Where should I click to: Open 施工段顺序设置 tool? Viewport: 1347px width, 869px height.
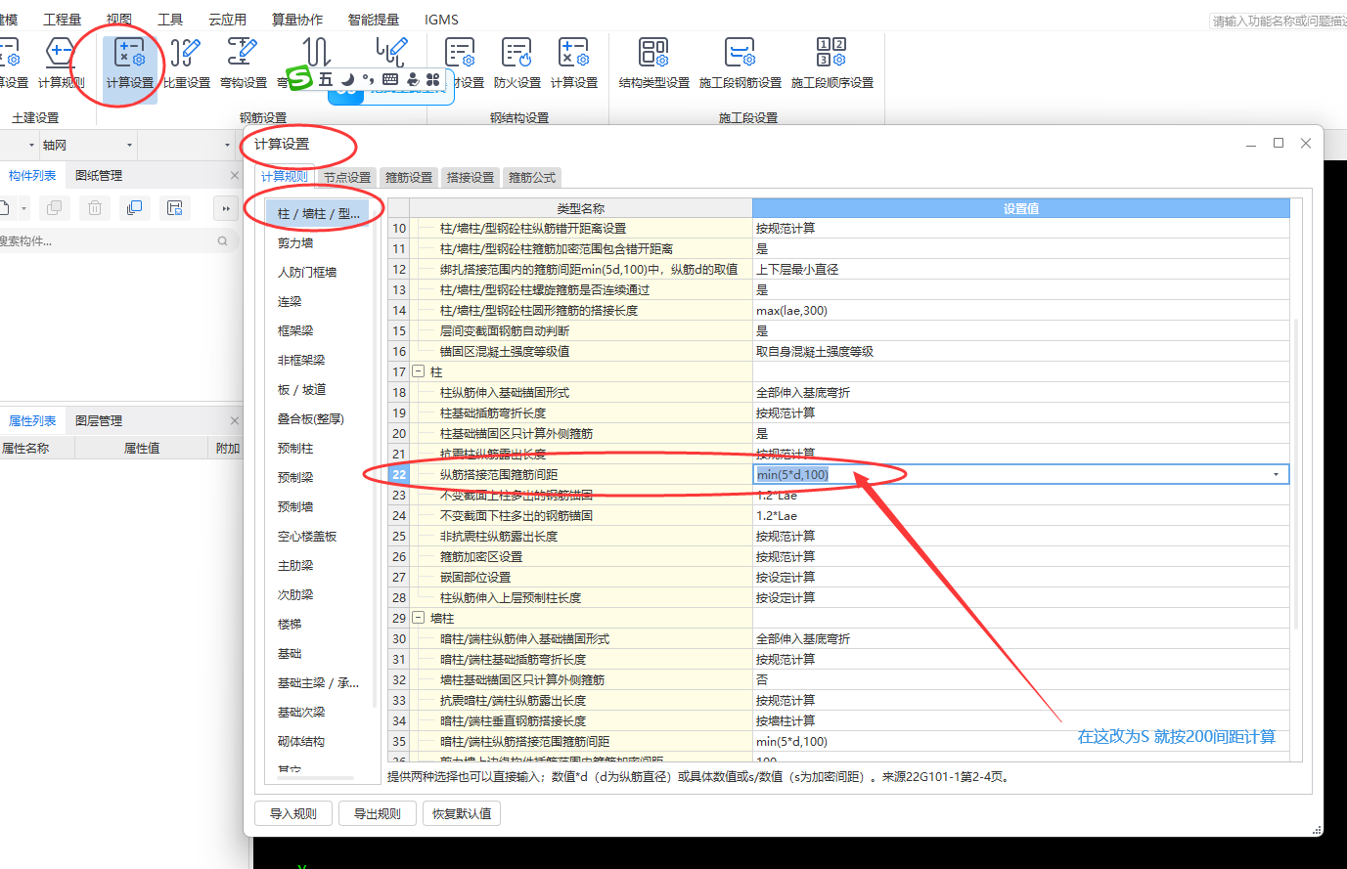click(831, 64)
